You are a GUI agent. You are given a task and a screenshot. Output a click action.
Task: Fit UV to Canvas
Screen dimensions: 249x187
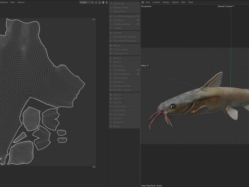pyautogui.click(x=125, y=49)
